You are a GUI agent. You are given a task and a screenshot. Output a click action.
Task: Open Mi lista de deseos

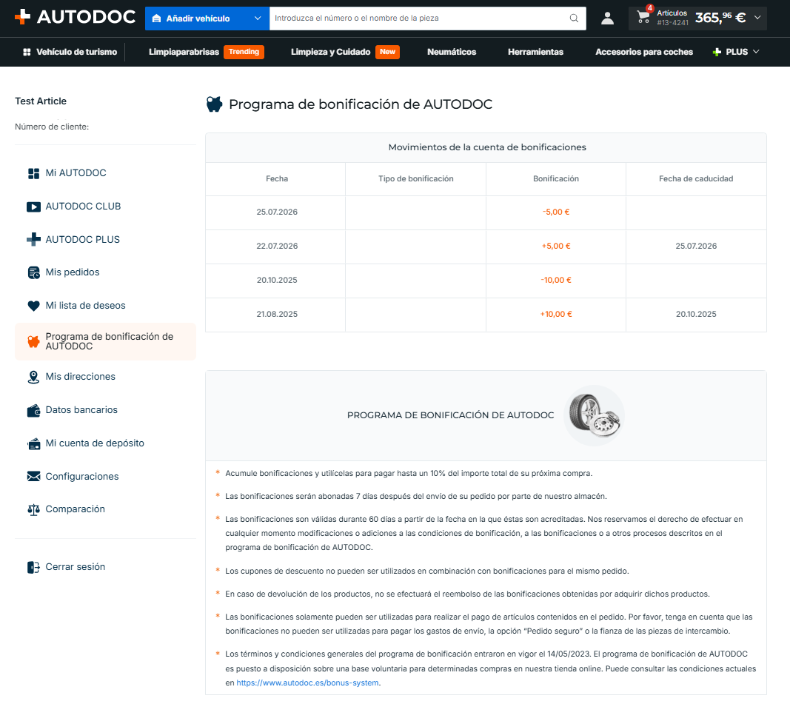[85, 305]
